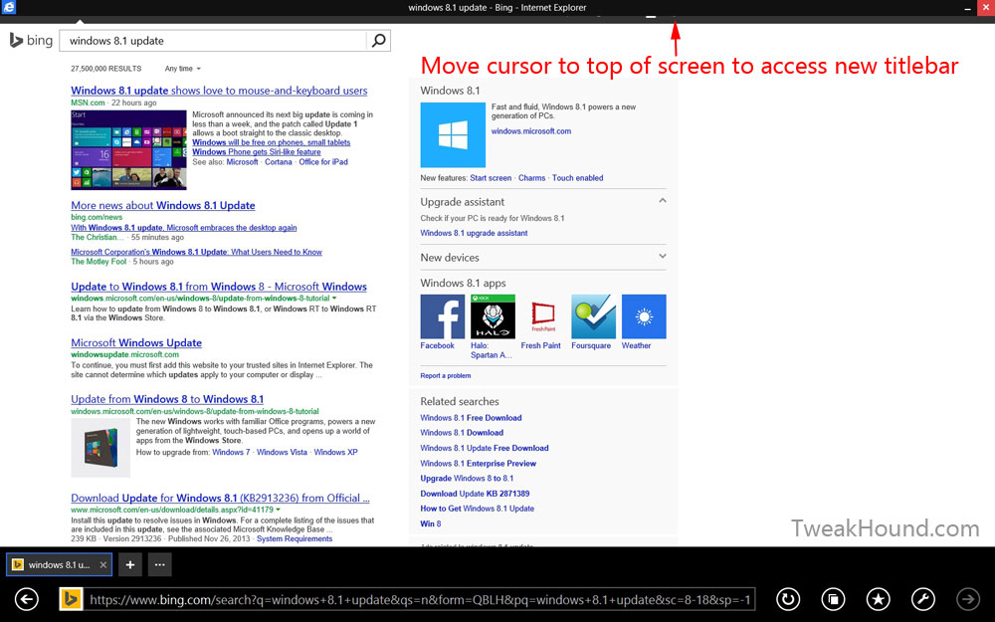The image size is (995, 622).
Task: Click the Bing logo
Action: click(31, 41)
